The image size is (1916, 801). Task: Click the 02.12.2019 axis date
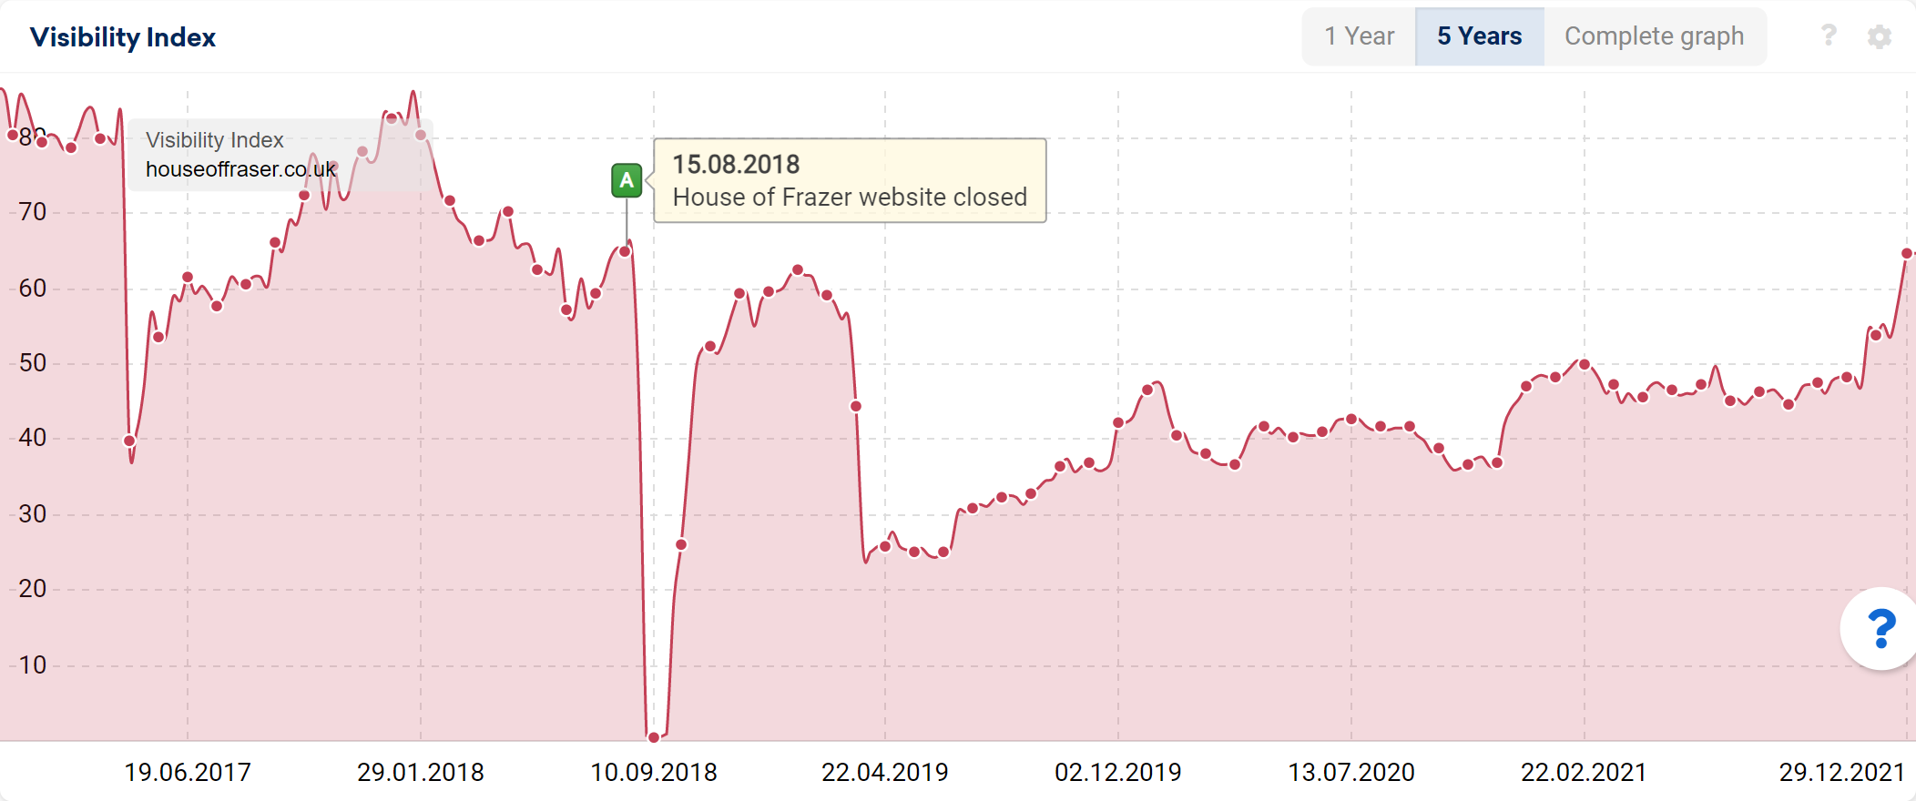point(1118,773)
